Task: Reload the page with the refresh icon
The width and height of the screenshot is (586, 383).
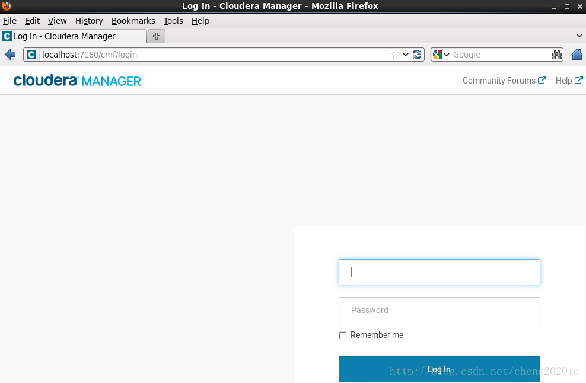Action: (x=417, y=55)
